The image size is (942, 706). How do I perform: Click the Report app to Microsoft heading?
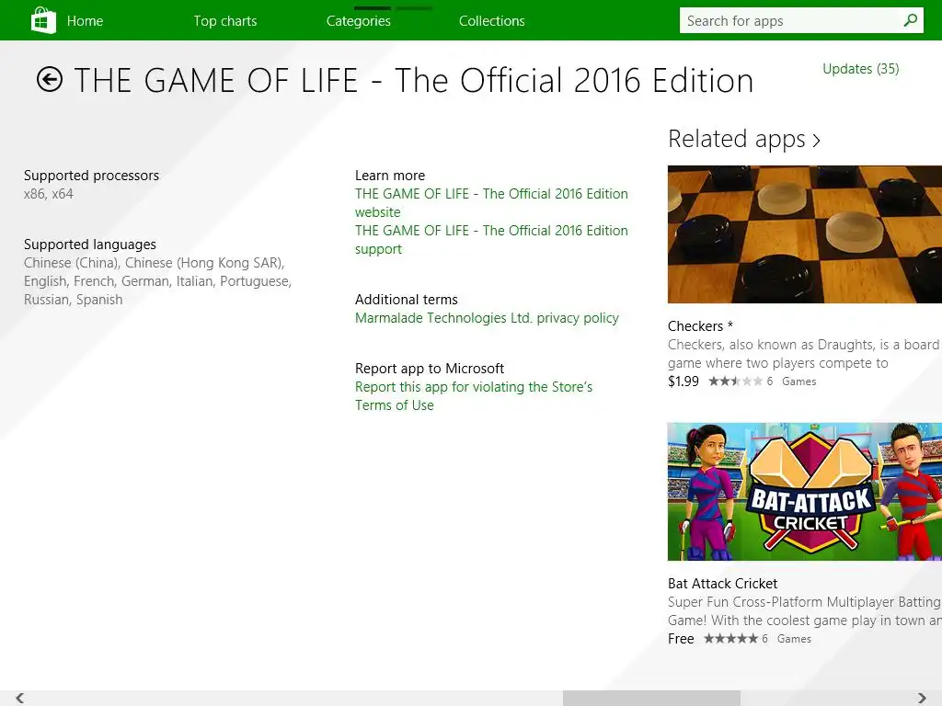tap(430, 368)
